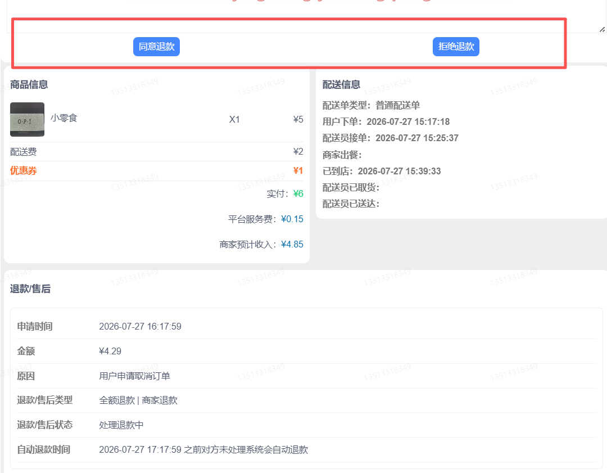The height and width of the screenshot is (473, 607).
Task: Click the 同意退款 button
Action: (156, 47)
